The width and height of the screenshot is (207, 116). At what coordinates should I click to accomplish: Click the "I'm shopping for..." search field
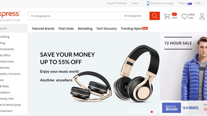[74, 16]
